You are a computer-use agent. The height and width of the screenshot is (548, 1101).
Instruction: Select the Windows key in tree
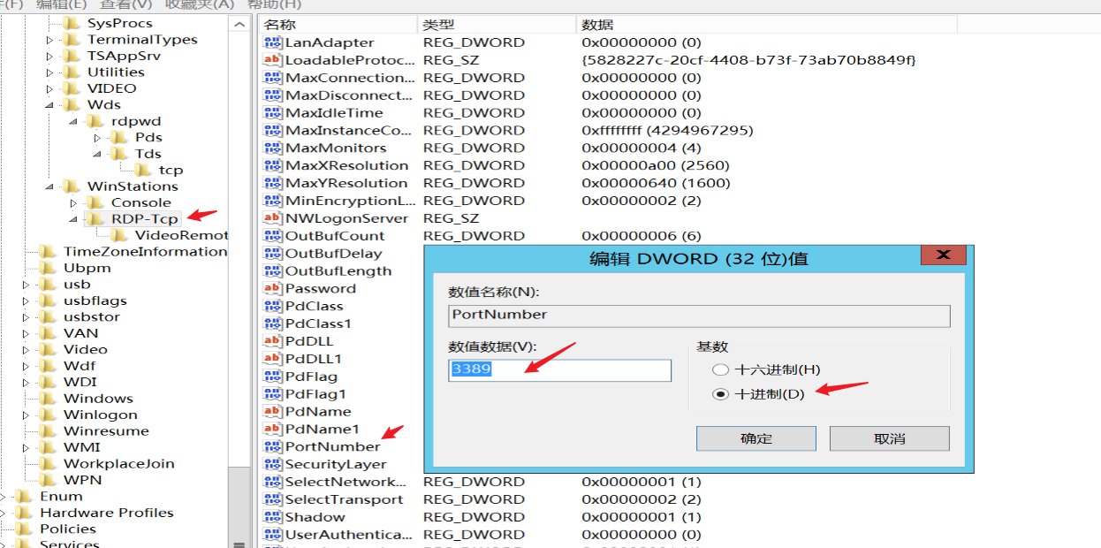point(98,399)
